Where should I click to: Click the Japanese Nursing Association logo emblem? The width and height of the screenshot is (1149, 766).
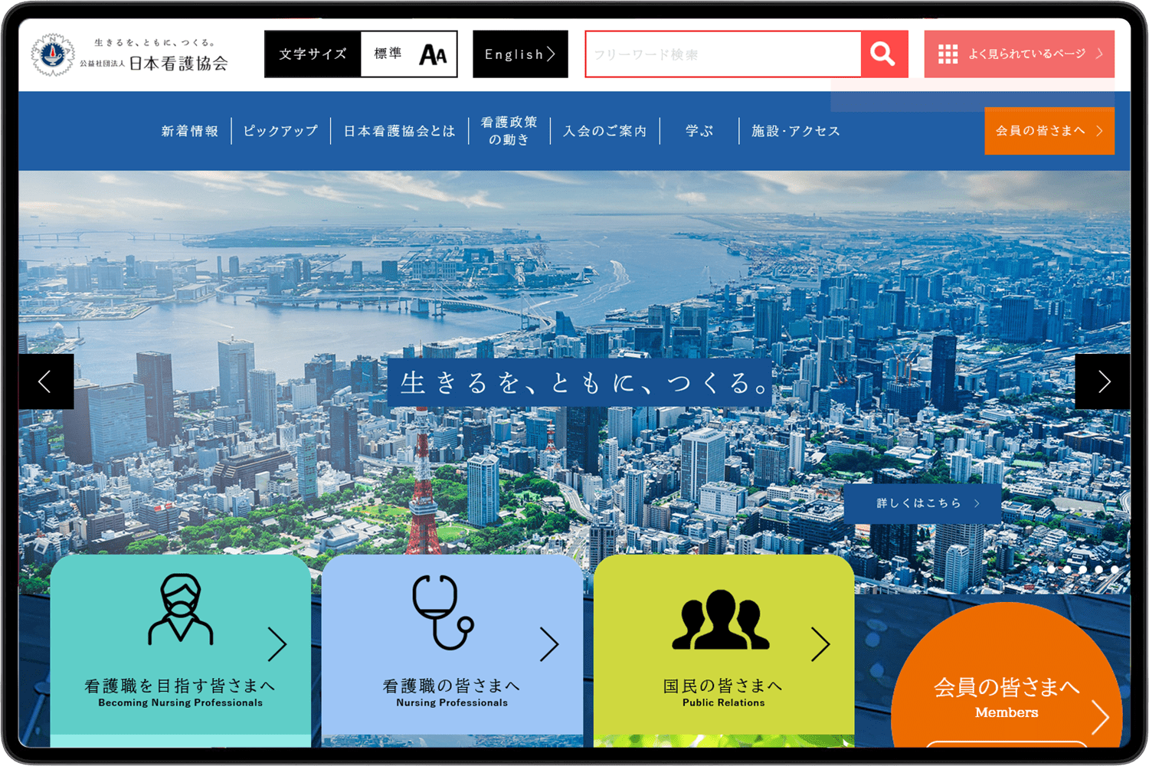pyautogui.click(x=52, y=54)
